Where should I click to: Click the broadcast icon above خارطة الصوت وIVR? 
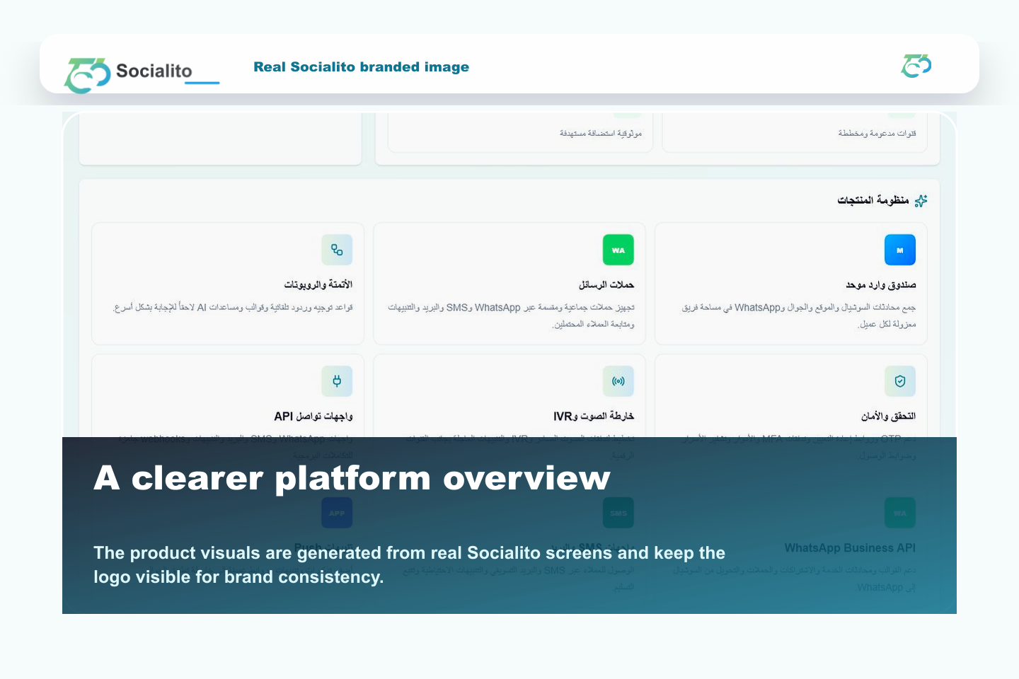coord(618,381)
